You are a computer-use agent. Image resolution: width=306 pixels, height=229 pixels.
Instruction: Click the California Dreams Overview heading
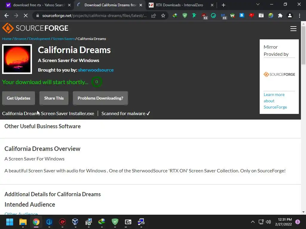[x=42, y=149]
